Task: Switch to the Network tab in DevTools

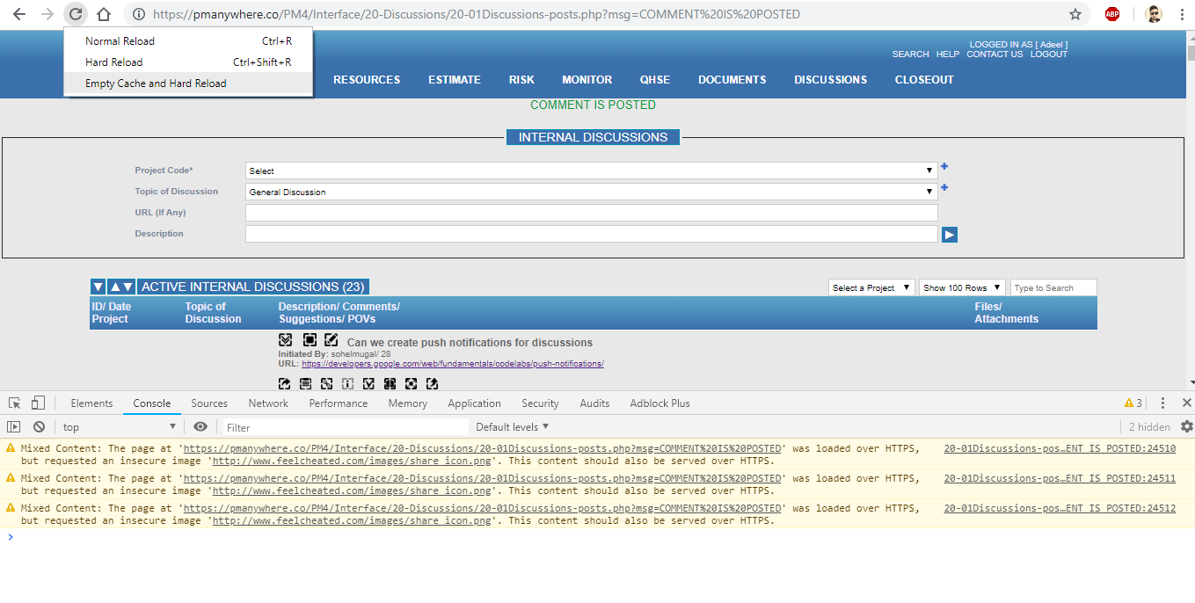Action: coord(268,403)
